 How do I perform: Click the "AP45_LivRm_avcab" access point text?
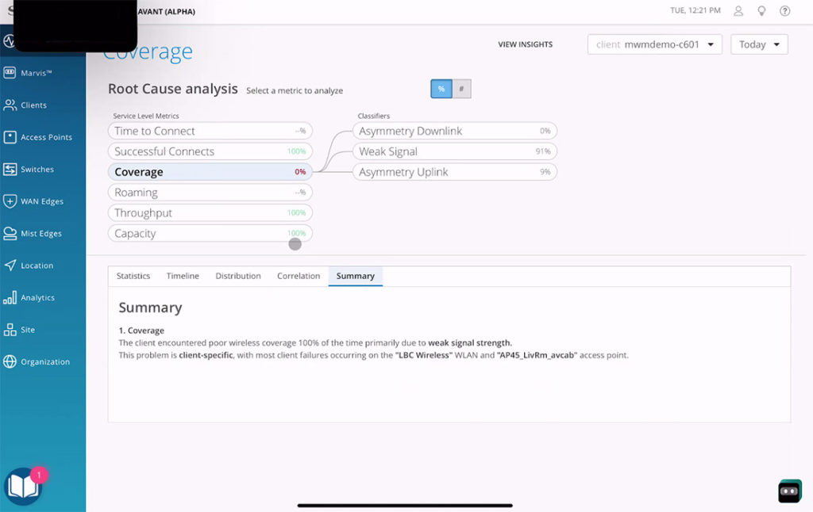pyautogui.click(x=538, y=355)
